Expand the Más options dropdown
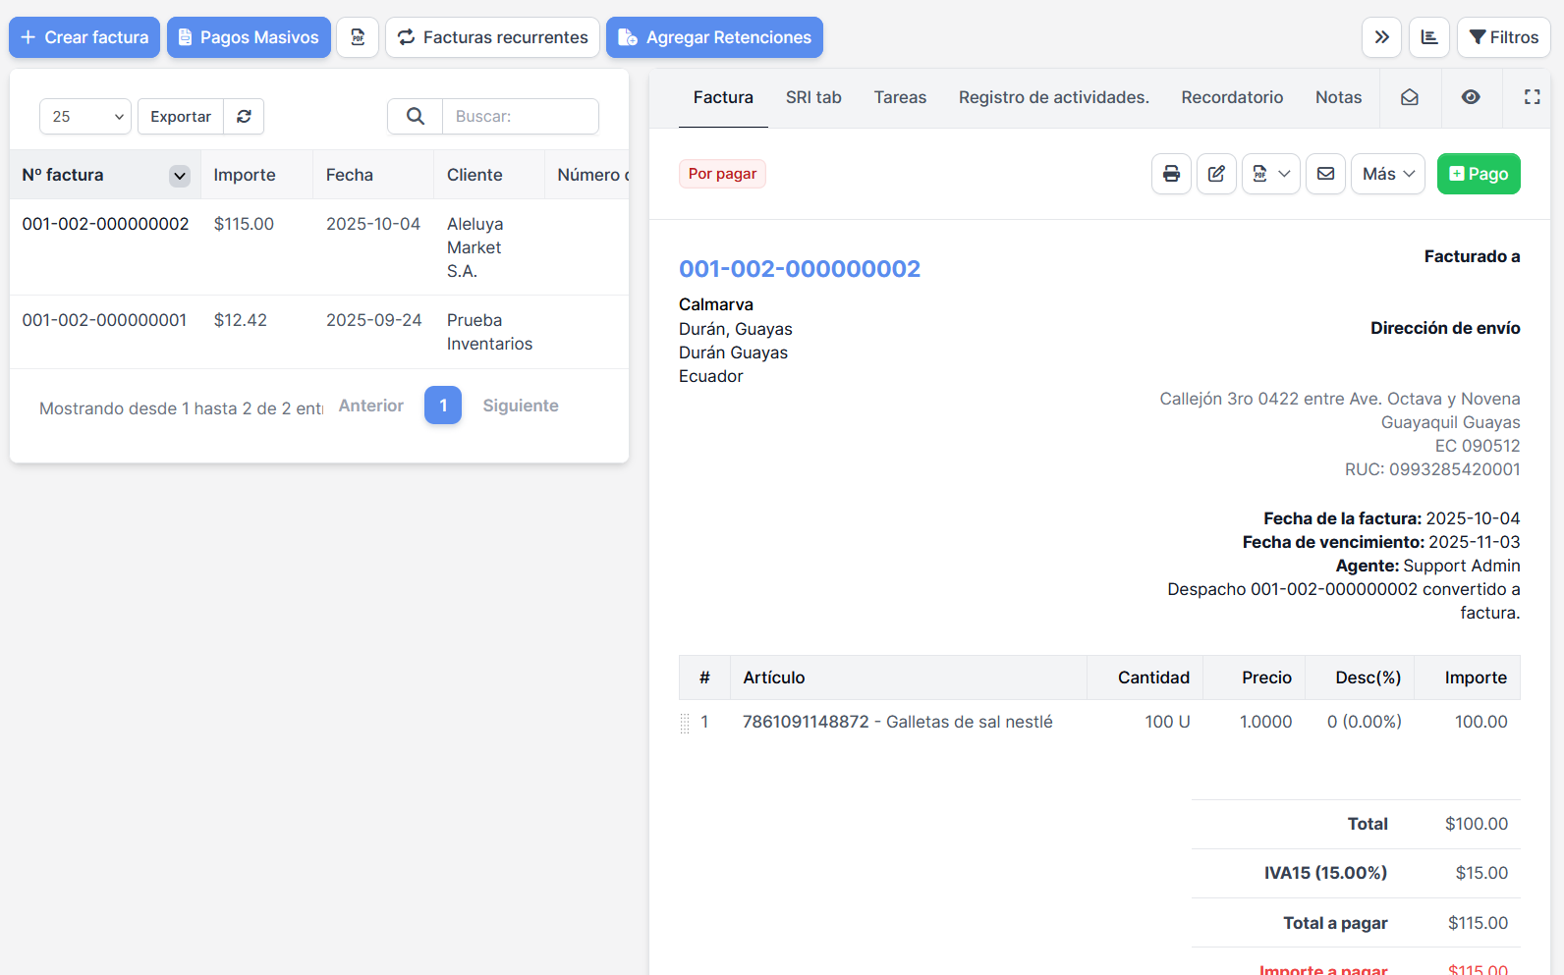 pos(1387,174)
